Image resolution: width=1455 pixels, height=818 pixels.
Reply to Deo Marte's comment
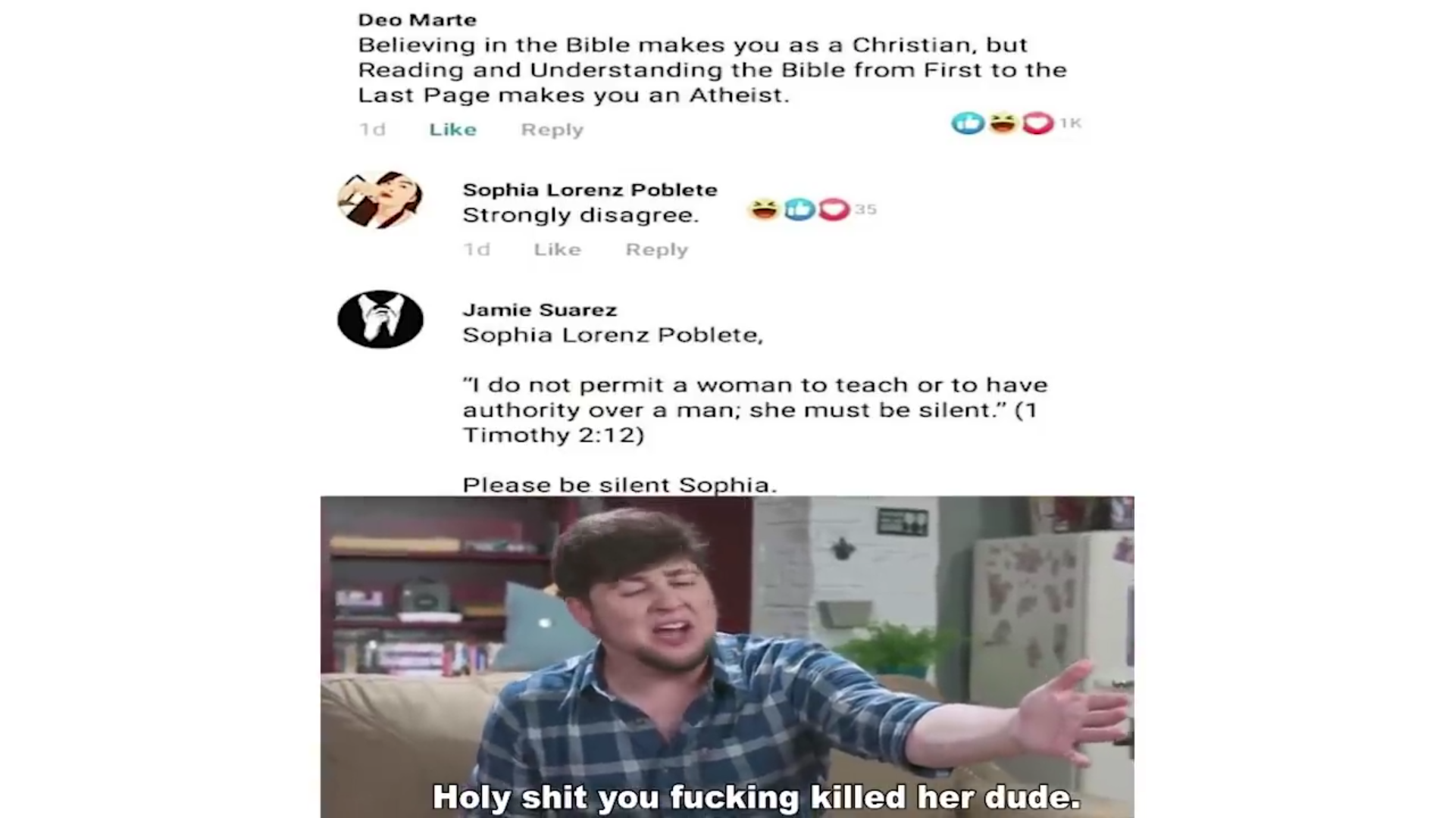(552, 130)
